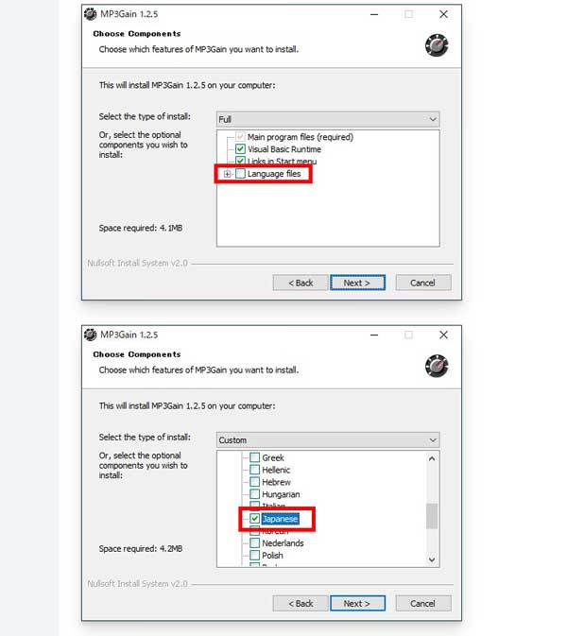Open the Custom install type dropdown

click(328, 440)
